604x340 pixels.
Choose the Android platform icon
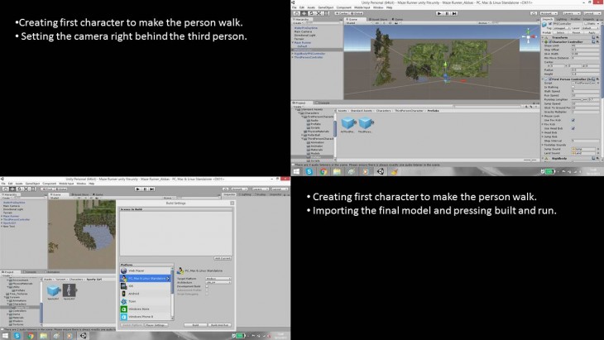[124, 293]
